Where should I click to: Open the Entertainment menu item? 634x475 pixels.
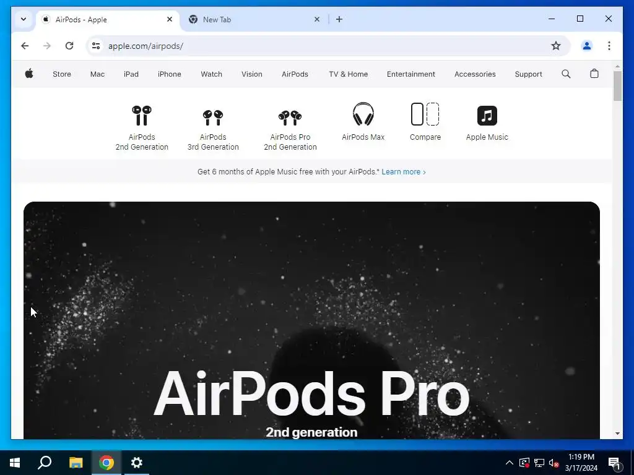point(411,74)
